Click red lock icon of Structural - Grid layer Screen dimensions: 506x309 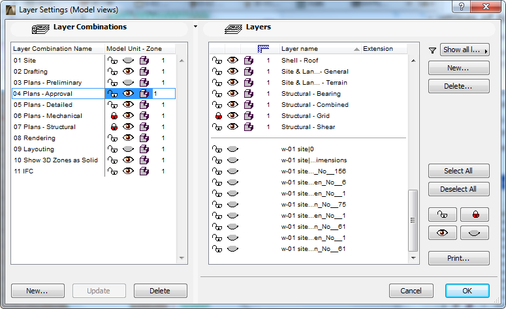click(219, 116)
